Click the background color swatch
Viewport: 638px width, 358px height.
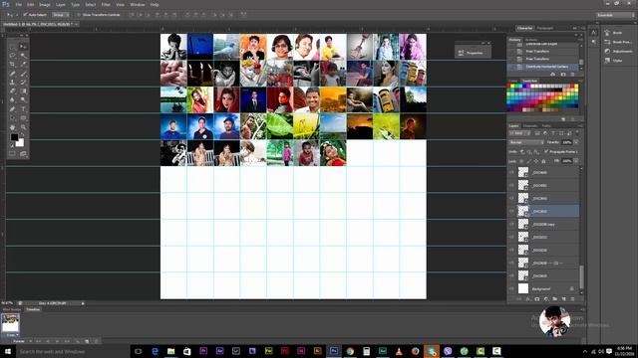pos(20,143)
